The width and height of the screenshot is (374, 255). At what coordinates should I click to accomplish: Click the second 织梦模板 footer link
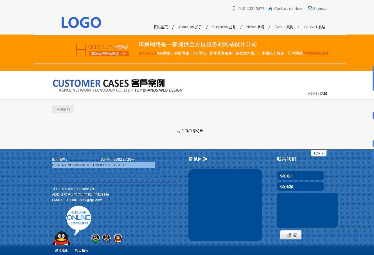click(82, 251)
